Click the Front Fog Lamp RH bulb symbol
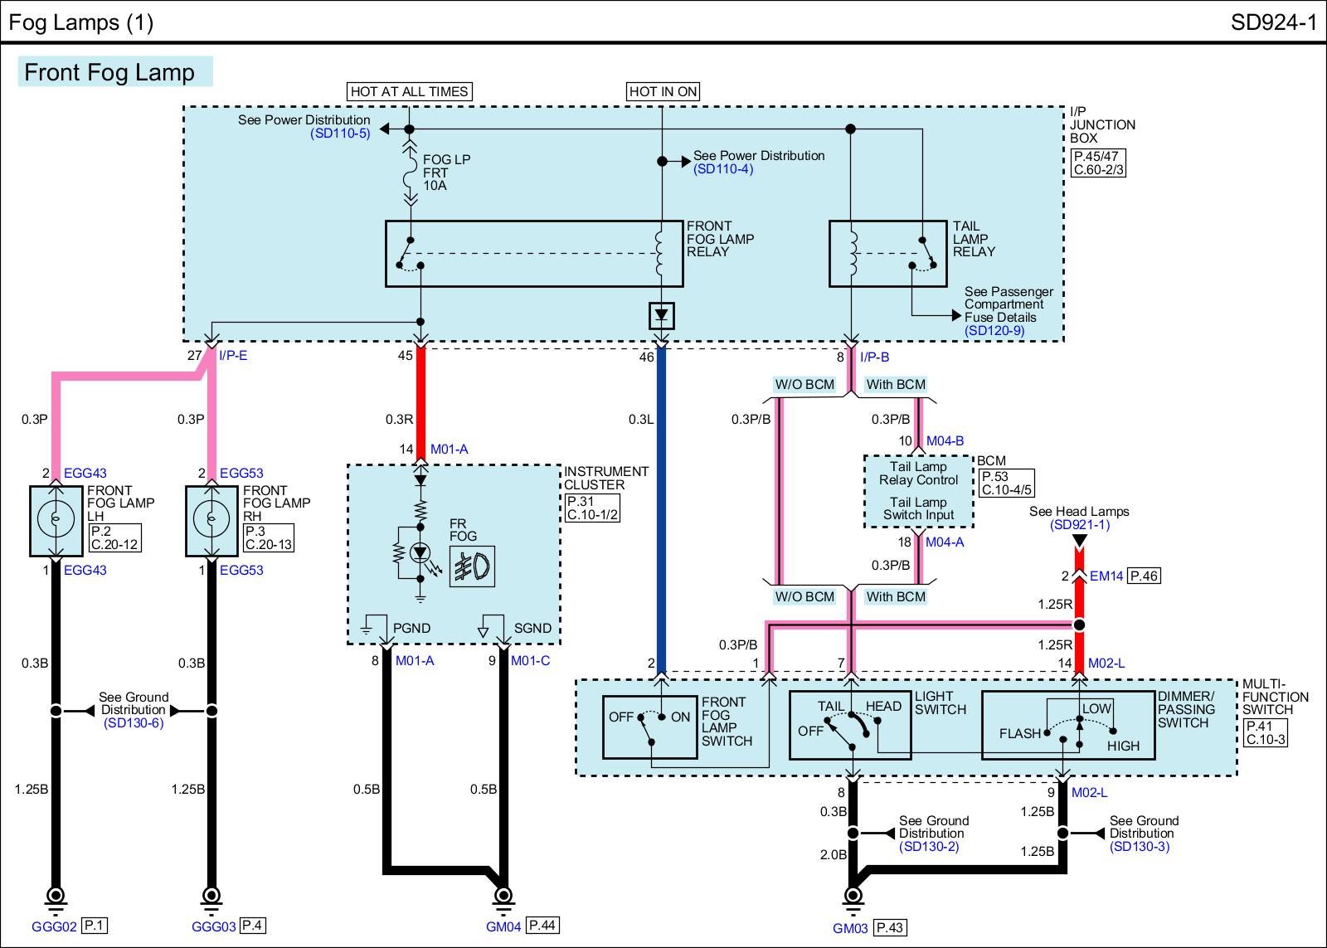1327x948 pixels. (211, 519)
